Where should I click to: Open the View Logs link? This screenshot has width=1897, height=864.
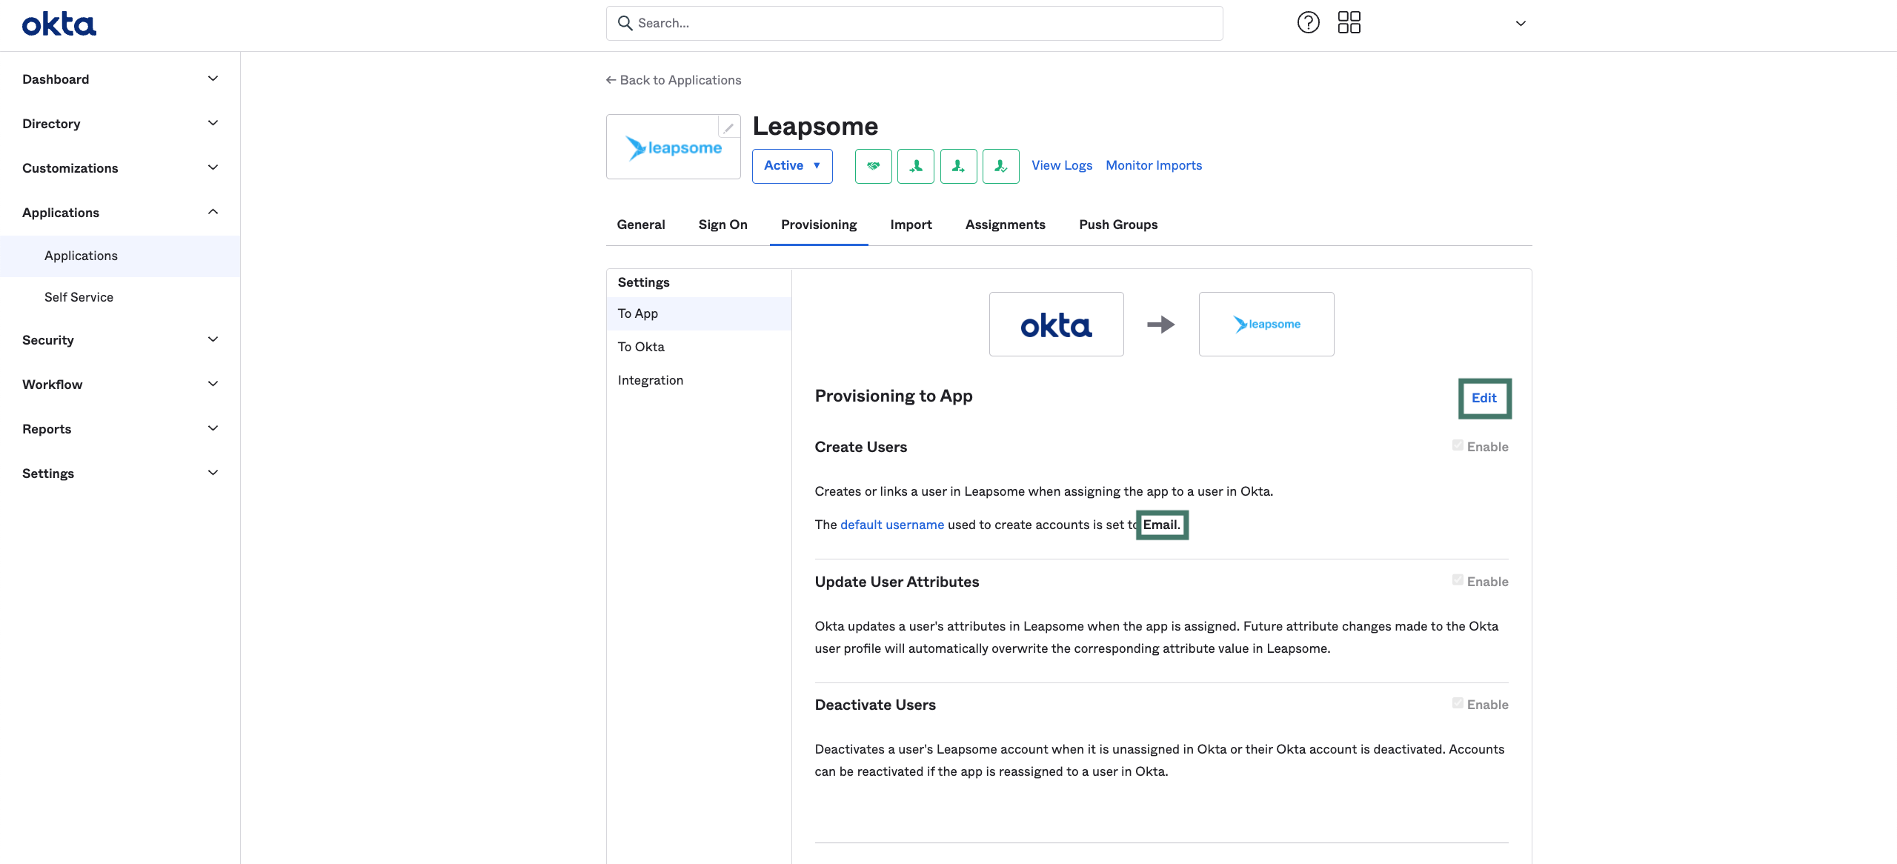(1062, 165)
